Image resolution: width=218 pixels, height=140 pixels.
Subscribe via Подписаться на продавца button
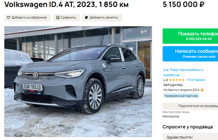[x=190, y=106]
